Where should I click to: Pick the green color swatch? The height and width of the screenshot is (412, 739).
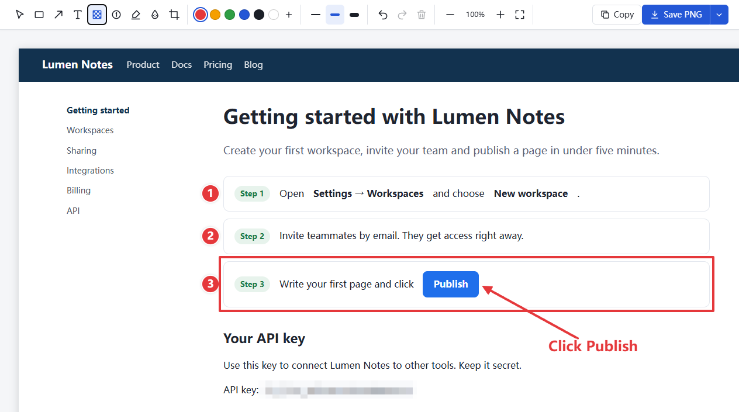[x=230, y=15]
